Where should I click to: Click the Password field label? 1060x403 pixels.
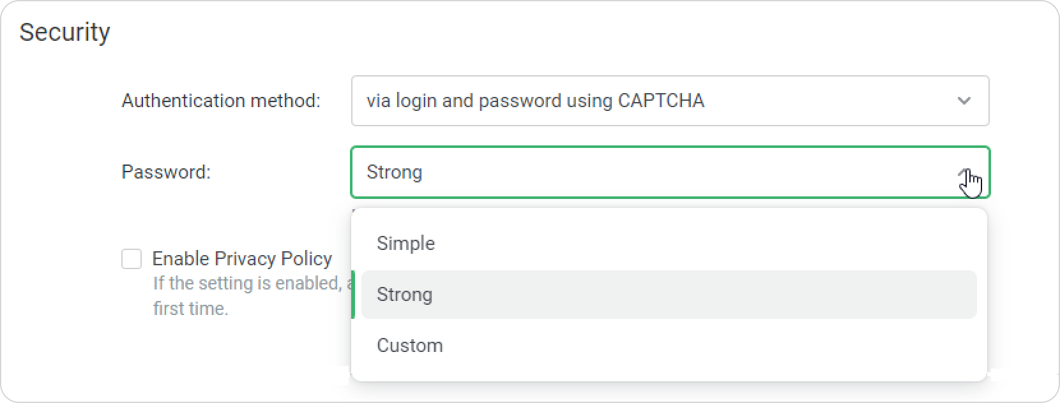166,172
